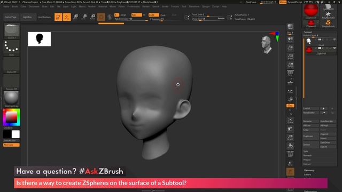342x192 pixels.
Task: Click the QuickSave button
Action: 251,2
